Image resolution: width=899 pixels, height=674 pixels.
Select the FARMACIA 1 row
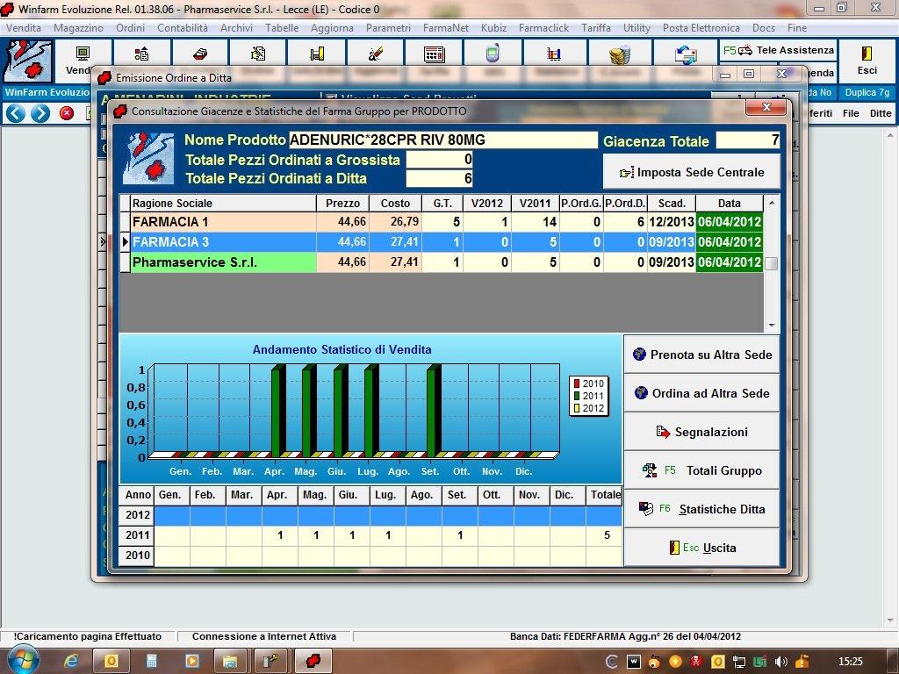coord(223,223)
